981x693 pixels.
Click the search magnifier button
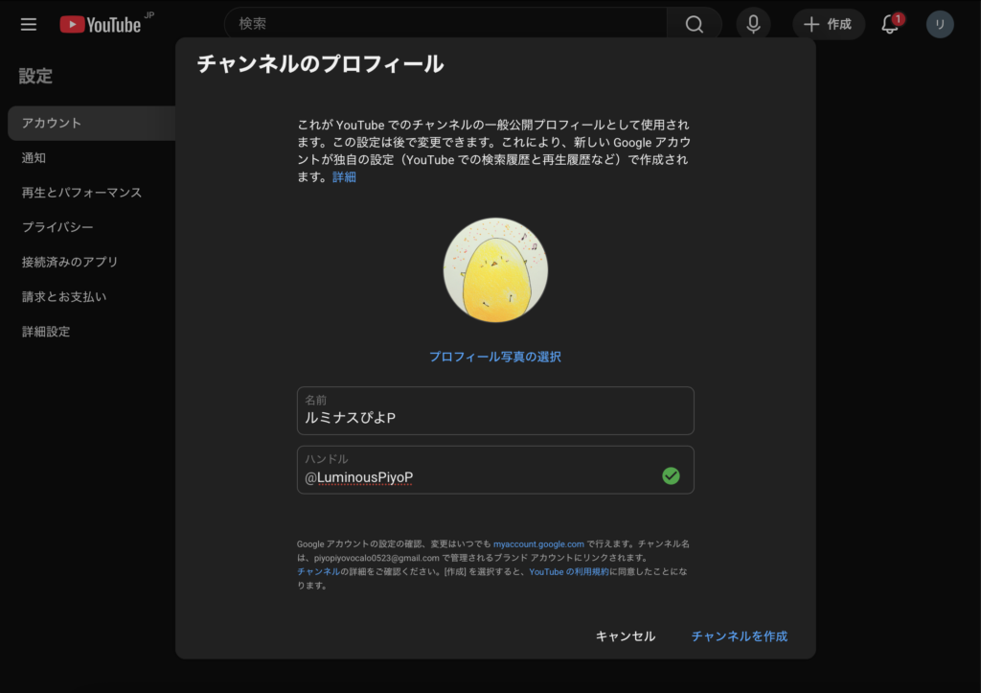(x=695, y=24)
